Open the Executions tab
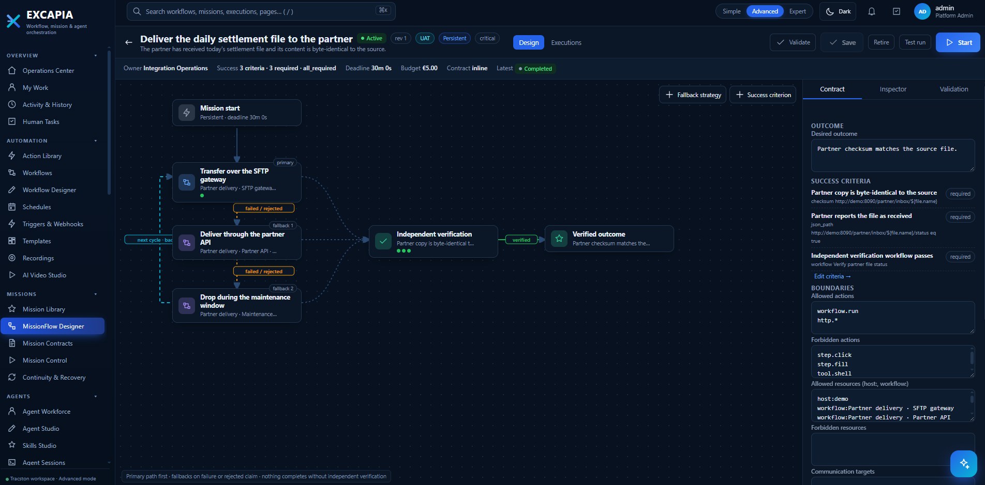Viewport: 985px width, 485px height. (x=566, y=42)
